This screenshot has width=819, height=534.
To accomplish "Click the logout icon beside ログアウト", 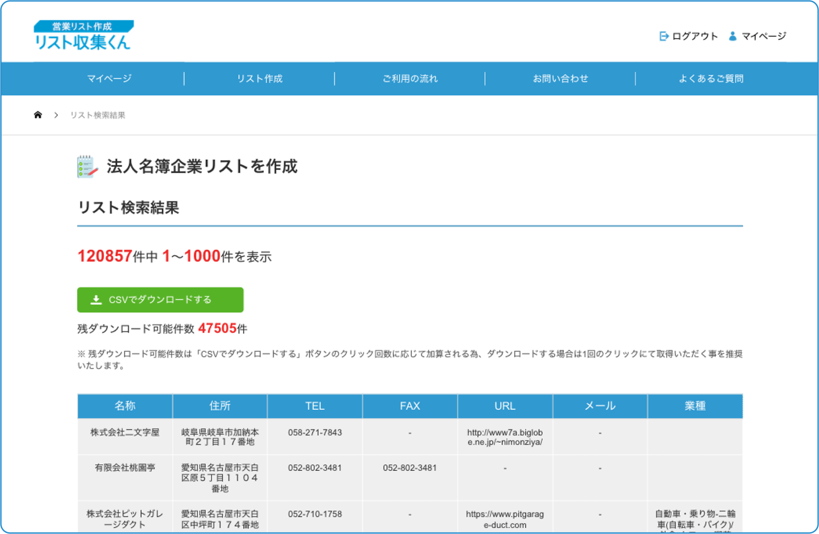I will click(664, 35).
